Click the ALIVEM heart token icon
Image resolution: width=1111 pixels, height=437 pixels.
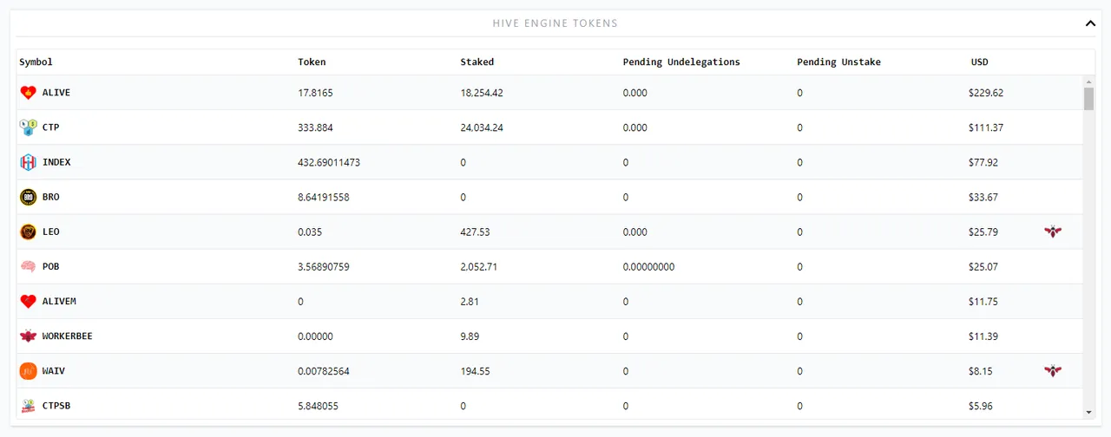click(x=28, y=301)
